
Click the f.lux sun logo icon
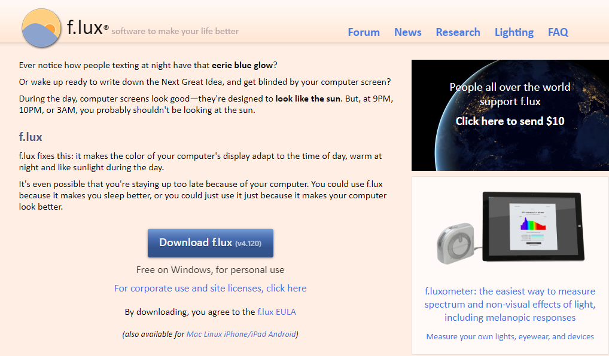(41, 28)
